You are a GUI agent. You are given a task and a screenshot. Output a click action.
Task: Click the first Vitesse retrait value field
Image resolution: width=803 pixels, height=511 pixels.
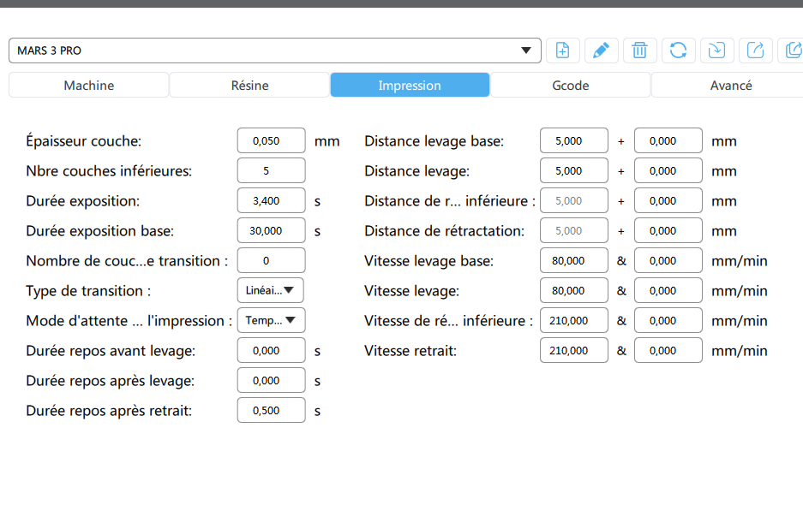click(x=574, y=351)
